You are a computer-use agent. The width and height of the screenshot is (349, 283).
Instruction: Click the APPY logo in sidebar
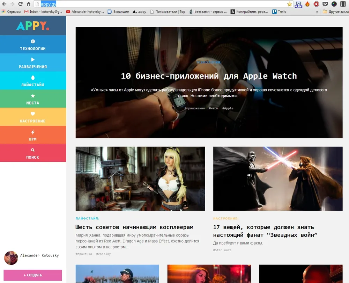coord(33,26)
